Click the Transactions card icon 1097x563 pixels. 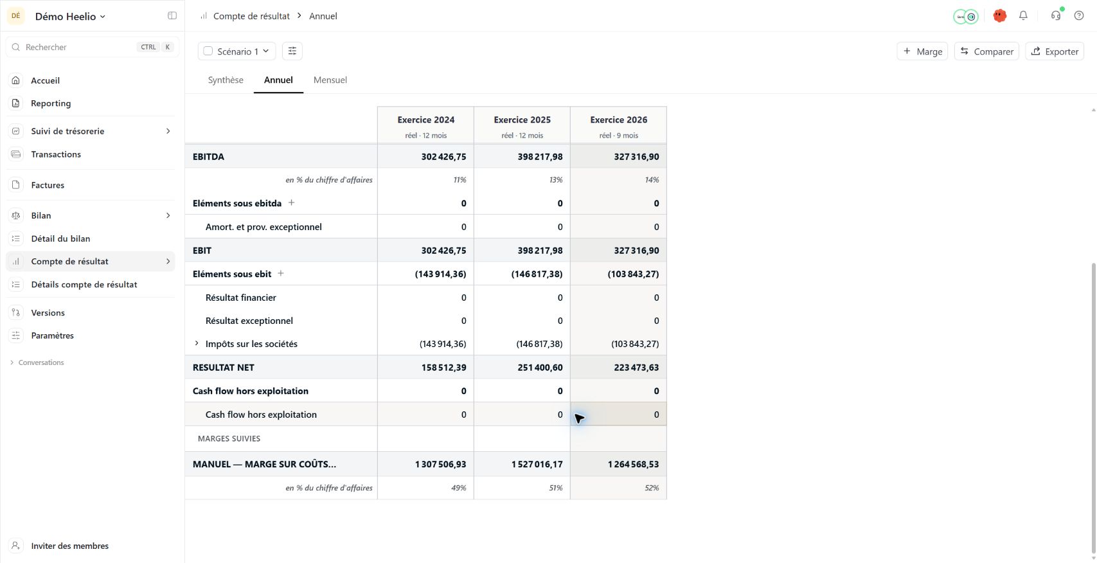point(16,154)
